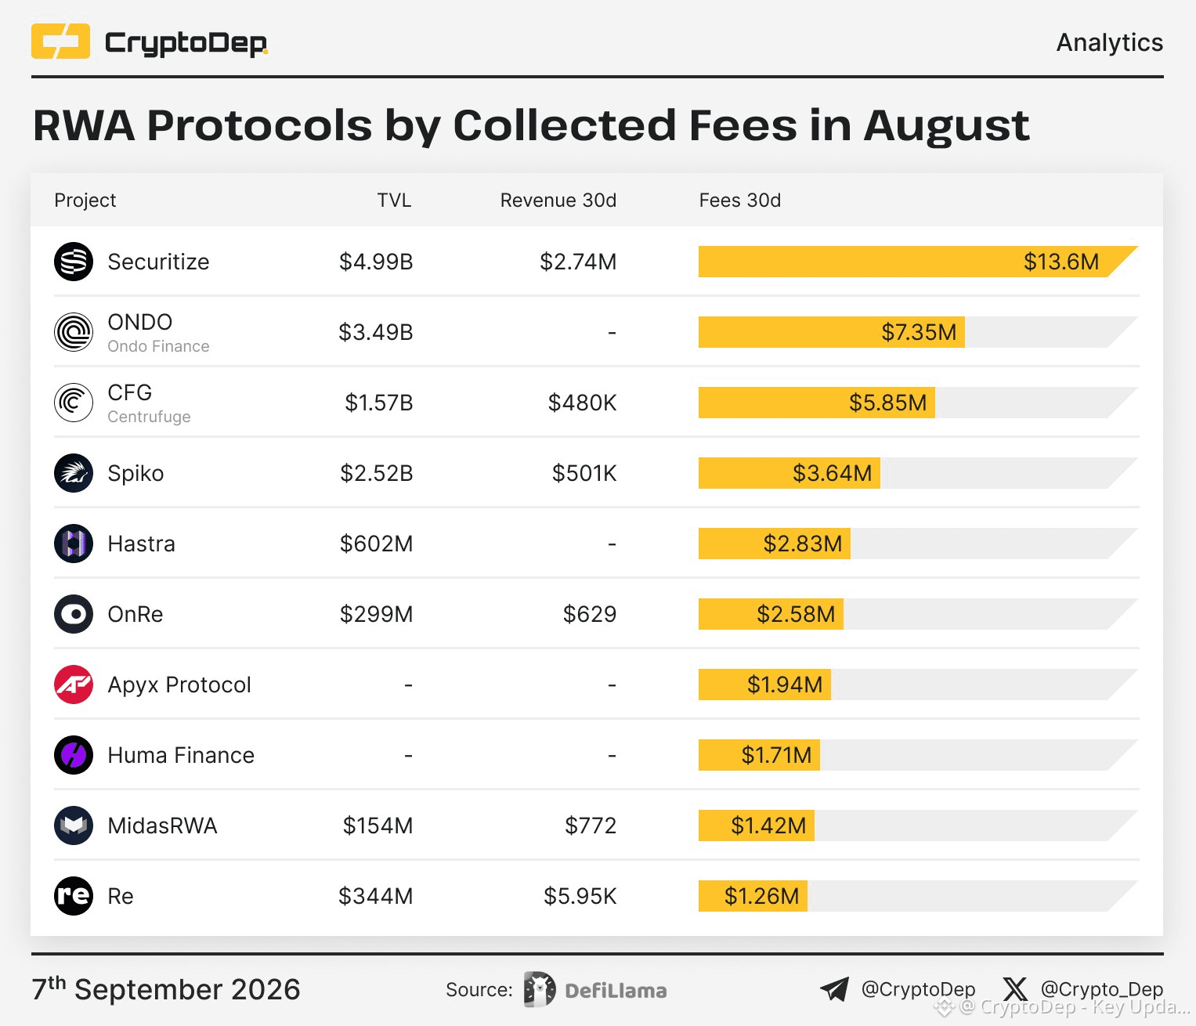Screen dimensions: 1196x1026
Task: Select the Spiko project logo
Action: tap(74, 473)
